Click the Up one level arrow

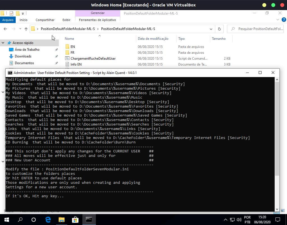pos(26,29)
